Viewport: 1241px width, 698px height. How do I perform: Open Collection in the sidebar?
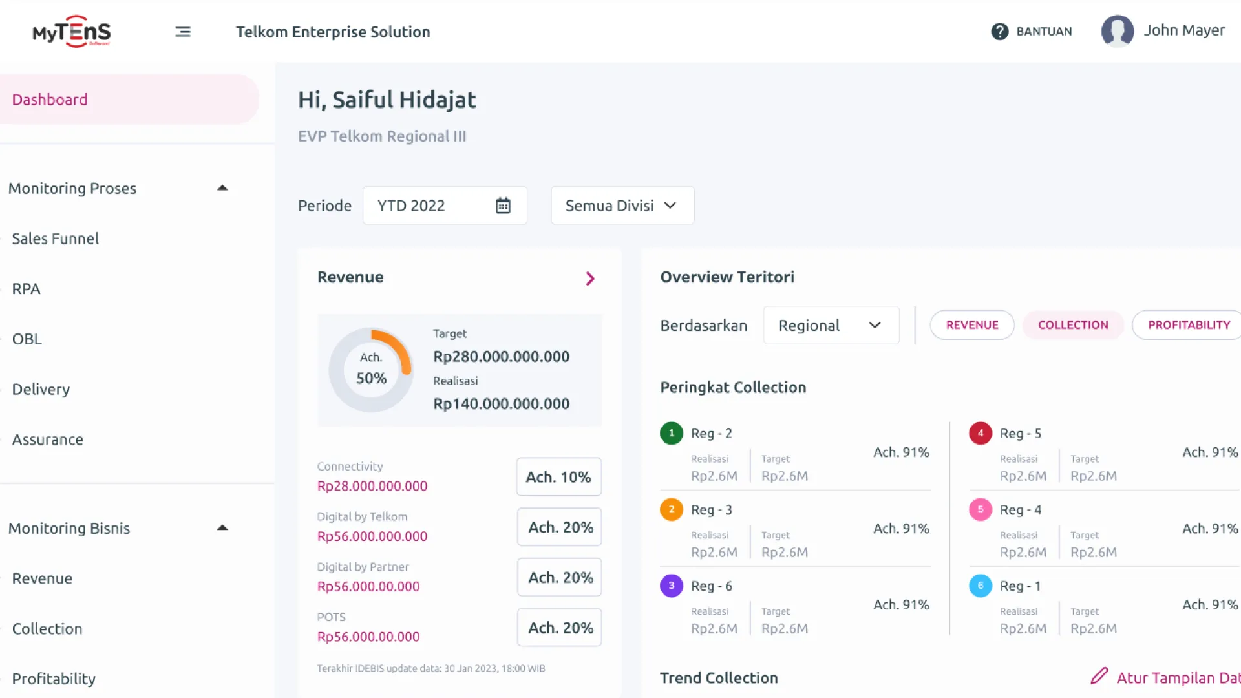point(47,629)
